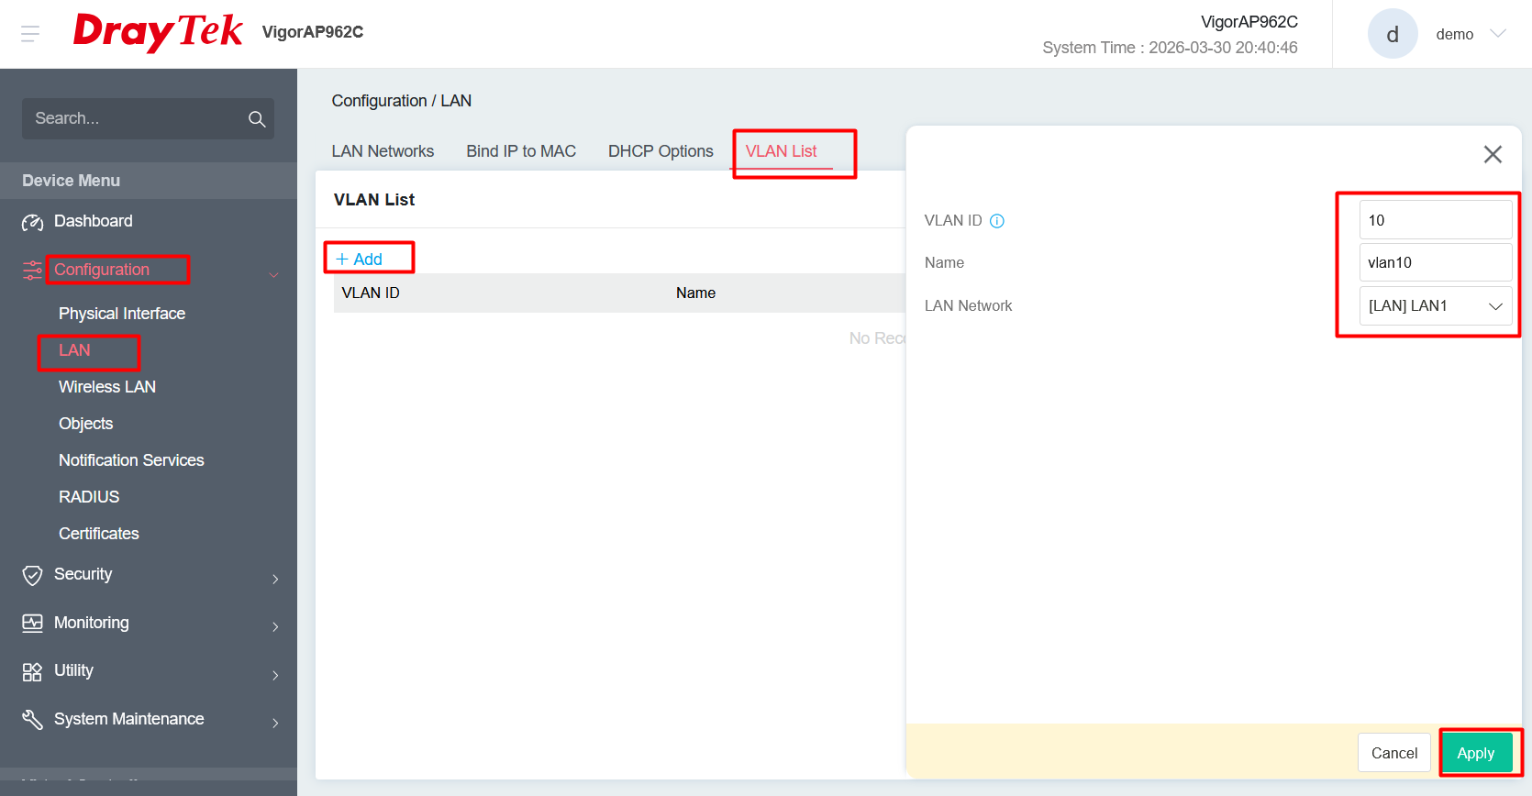Open the LAN Network dropdown

pos(1435,306)
